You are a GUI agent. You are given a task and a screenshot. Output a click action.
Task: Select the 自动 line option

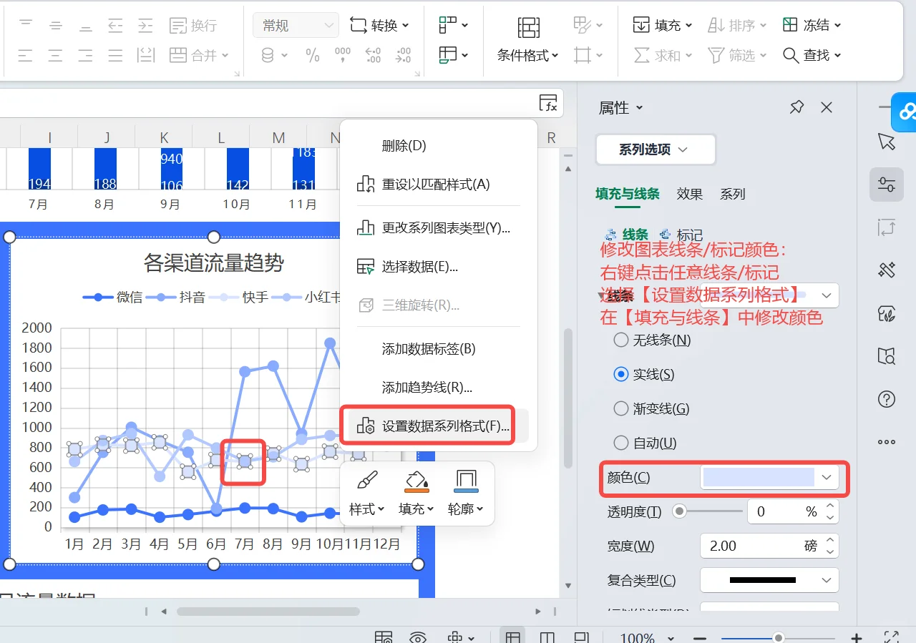pyautogui.click(x=620, y=443)
